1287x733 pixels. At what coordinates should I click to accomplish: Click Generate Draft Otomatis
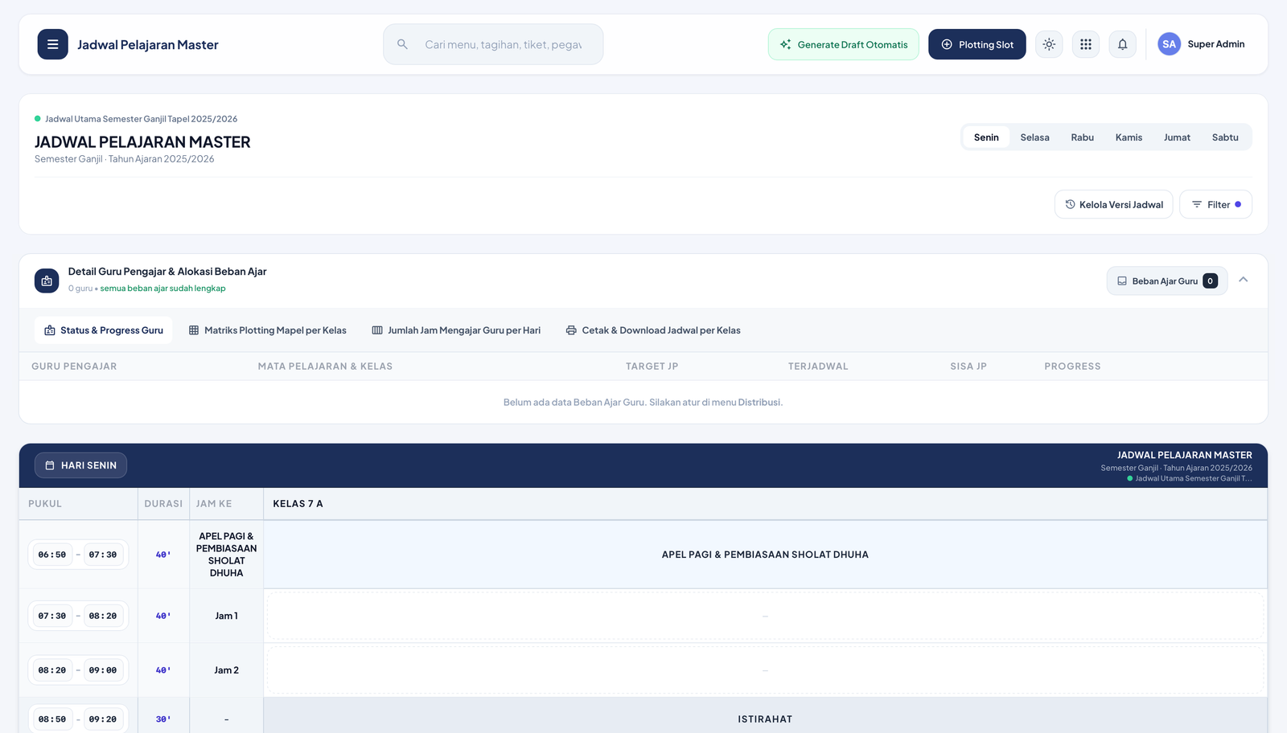coord(843,44)
